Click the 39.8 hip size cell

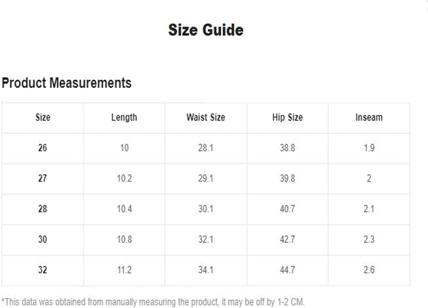288,178
